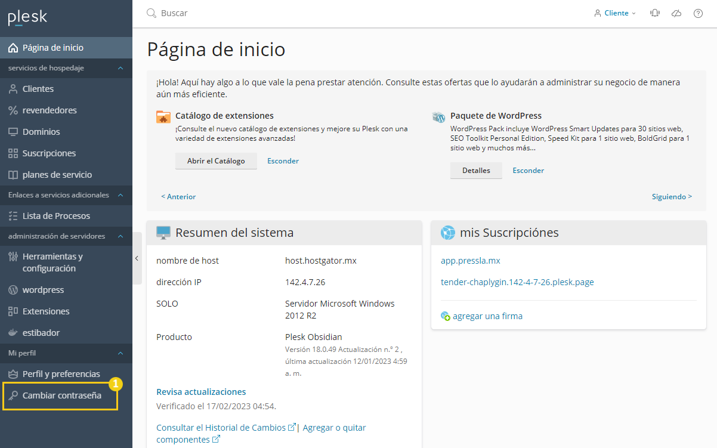
Task: Open Extensiones in the sidebar
Action: 66,311
